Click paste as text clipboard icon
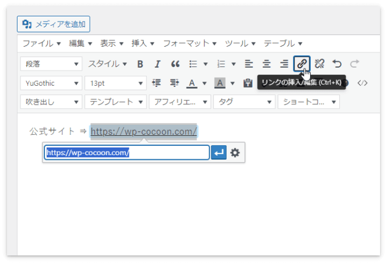This screenshot has width=387, height=263. click(x=248, y=83)
